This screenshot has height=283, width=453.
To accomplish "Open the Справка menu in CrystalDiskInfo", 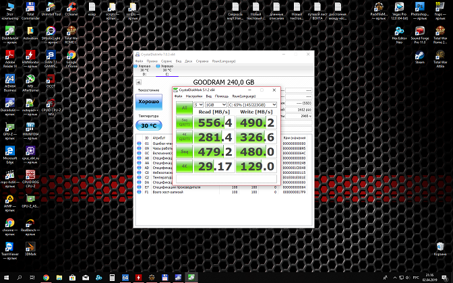I will [x=202, y=61].
